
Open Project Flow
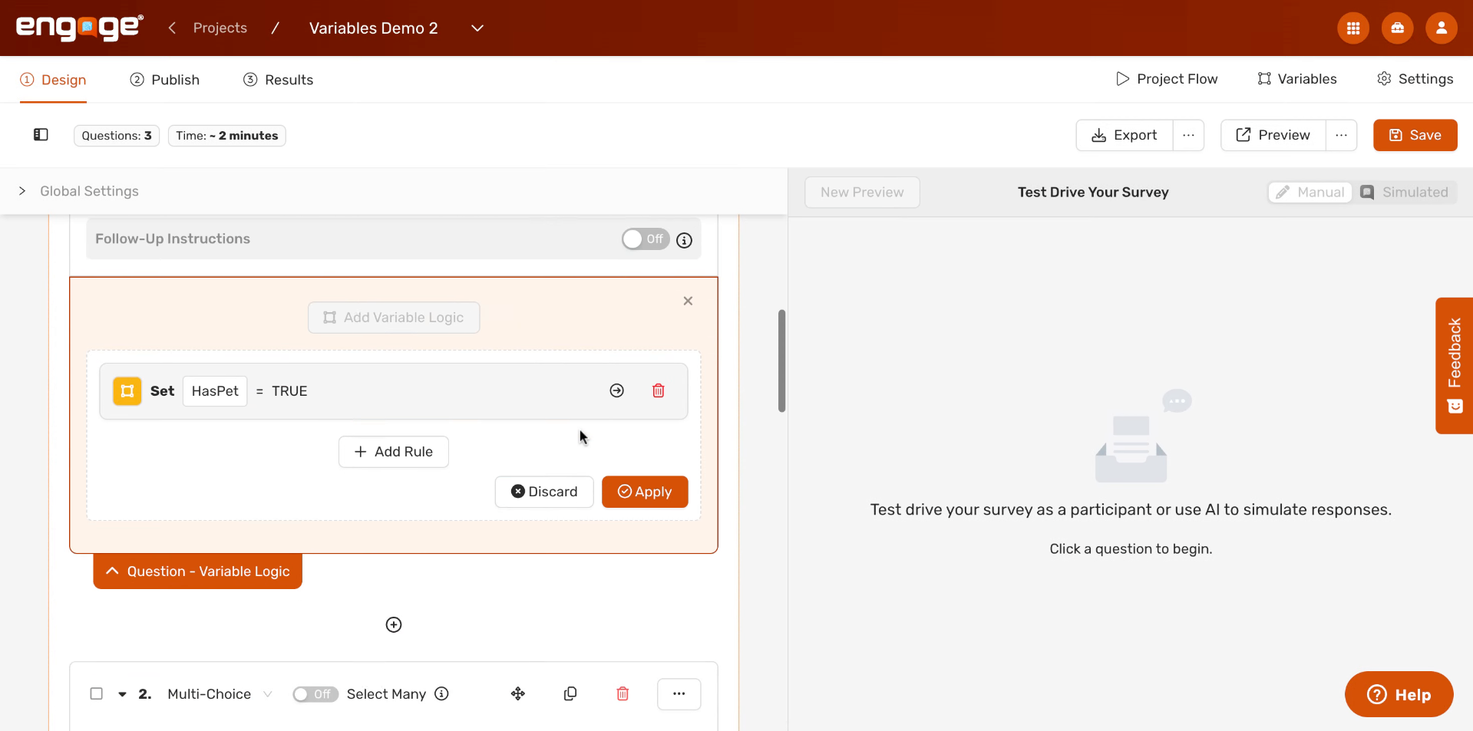[1167, 79]
